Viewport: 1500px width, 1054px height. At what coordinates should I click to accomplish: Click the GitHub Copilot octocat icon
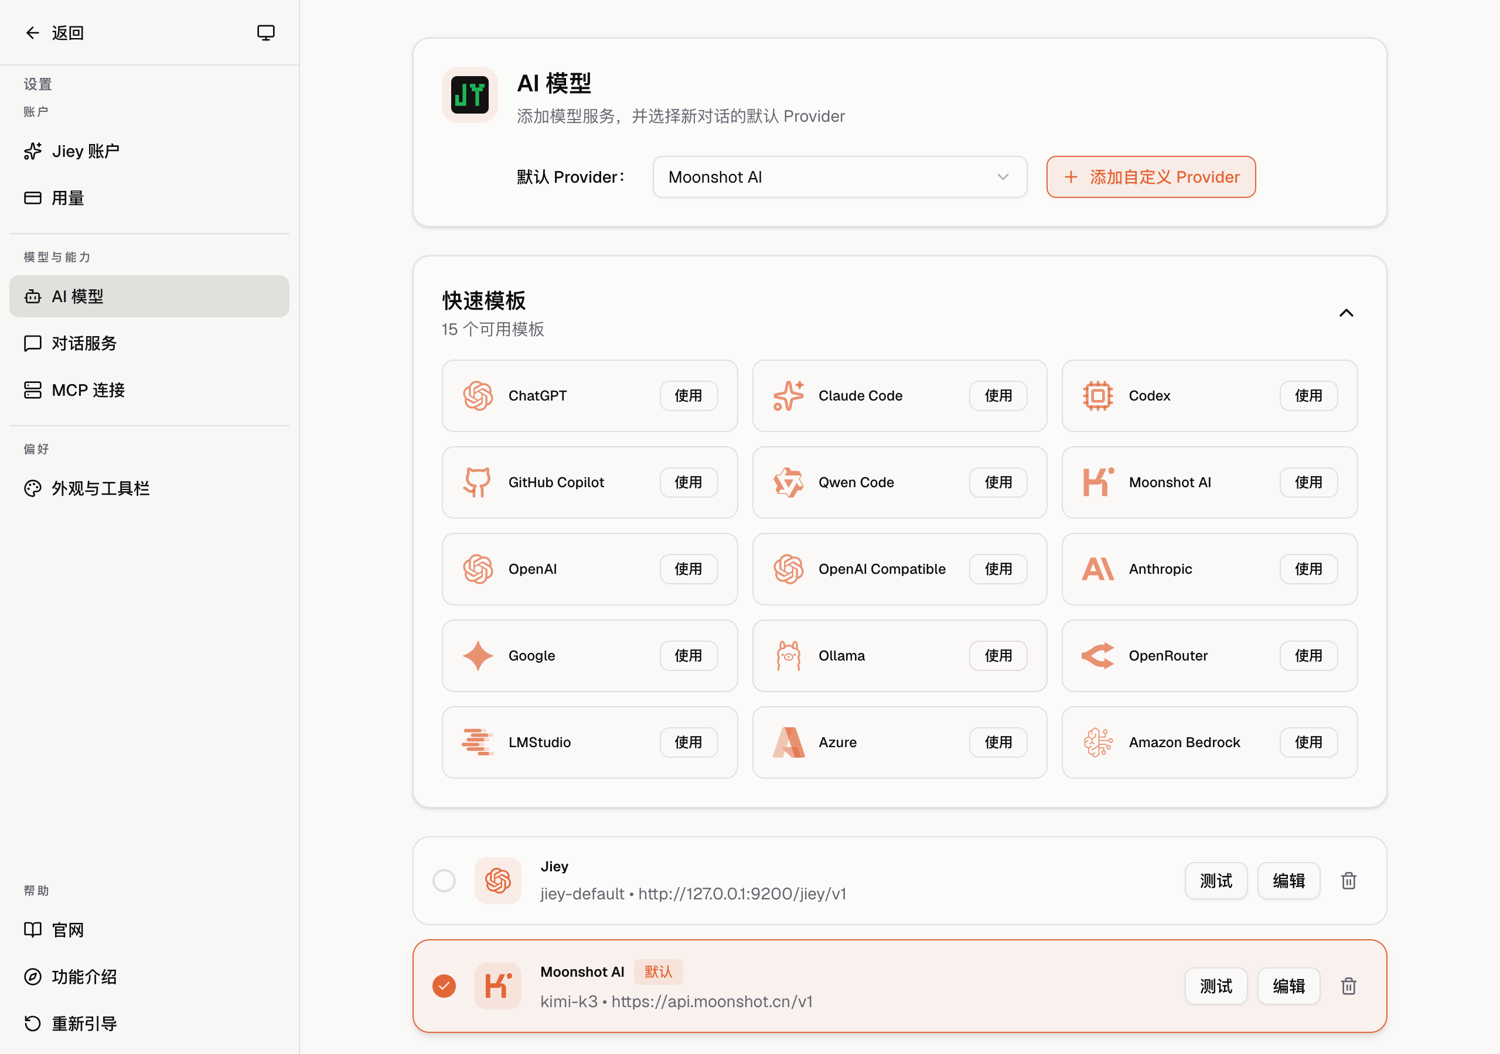tap(478, 482)
